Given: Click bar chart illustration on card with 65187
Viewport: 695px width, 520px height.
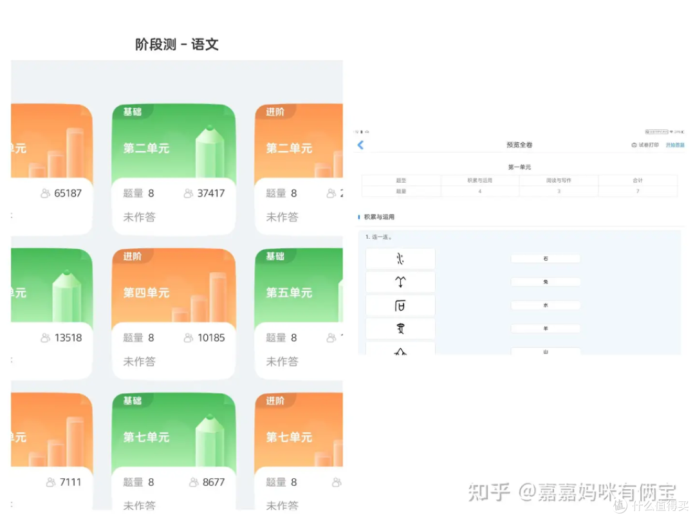Looking at the screenshot, I should (x=57, y=153).
